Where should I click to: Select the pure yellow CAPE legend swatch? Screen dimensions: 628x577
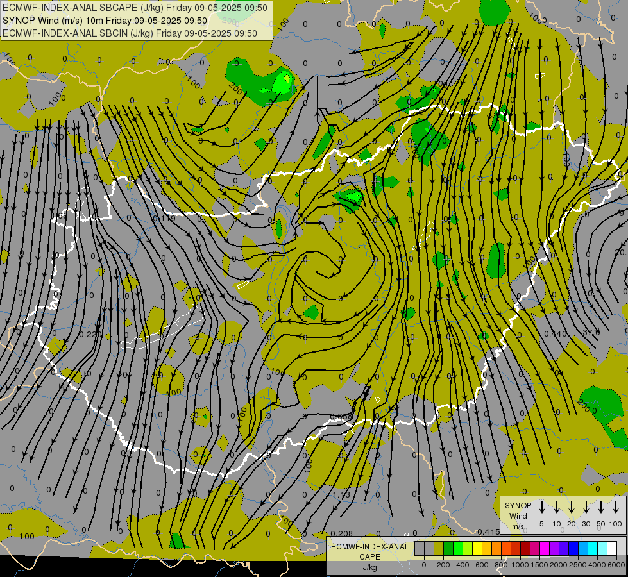pyautogui.click(x=477, y=549)
